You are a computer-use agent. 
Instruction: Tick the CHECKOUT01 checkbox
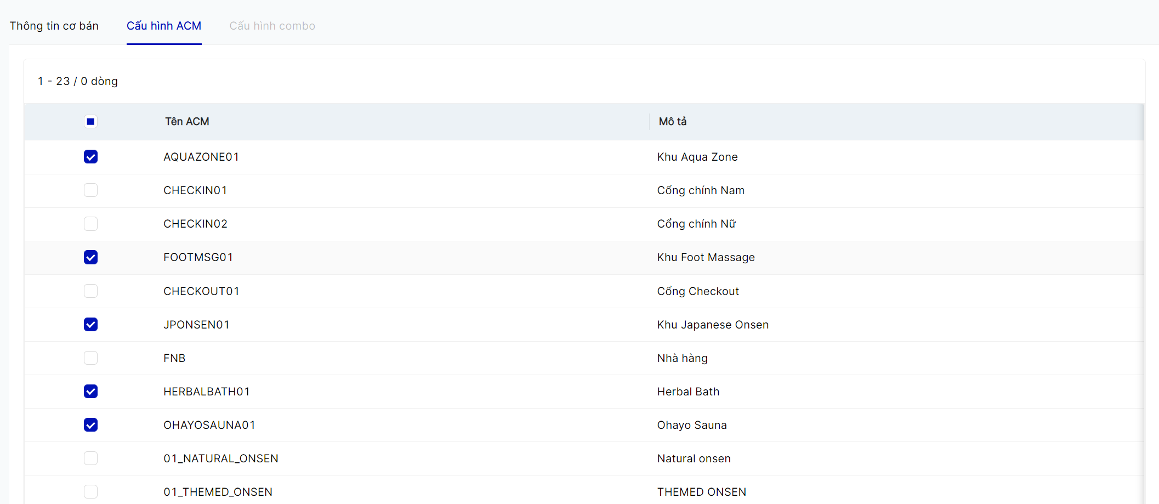[x=91, y=291]
